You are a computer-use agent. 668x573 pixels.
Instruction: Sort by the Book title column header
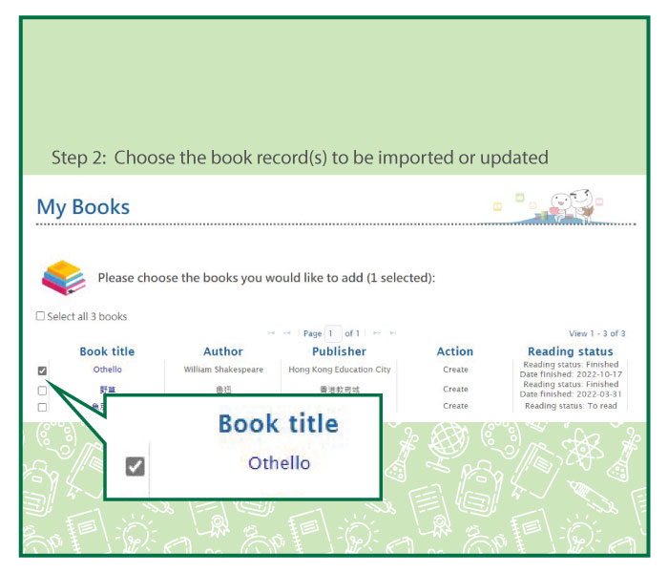click(x=107, y=351)
